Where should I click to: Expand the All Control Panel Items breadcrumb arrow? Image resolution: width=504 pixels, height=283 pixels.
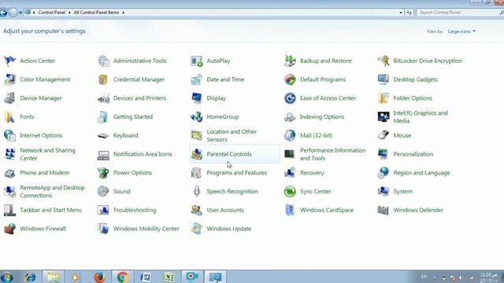[123, 13]
